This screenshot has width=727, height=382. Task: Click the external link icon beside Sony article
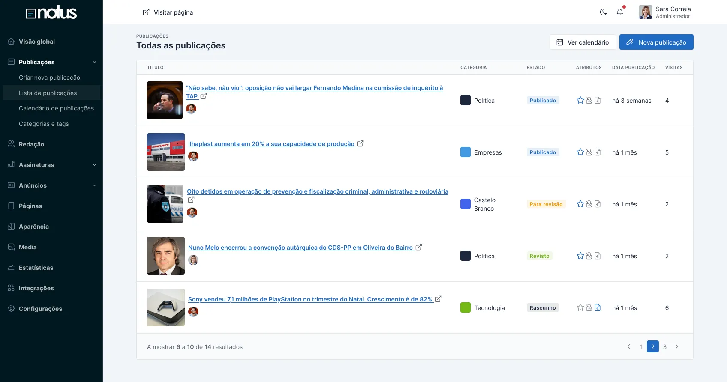(x=438, y=299)
